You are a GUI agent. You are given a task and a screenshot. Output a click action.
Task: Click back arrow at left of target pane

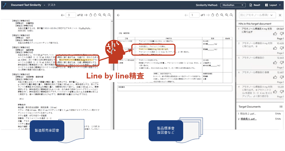point(118,15)
